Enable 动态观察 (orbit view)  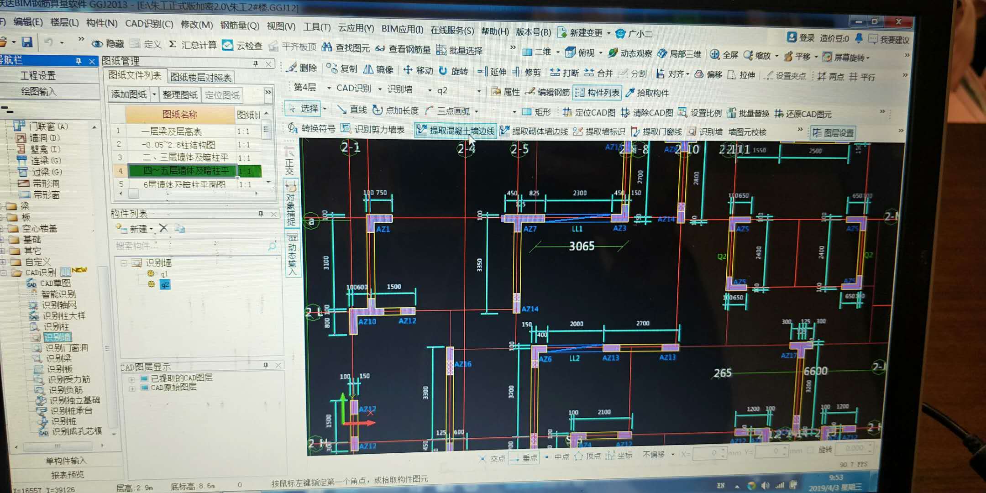pos(630,53)
